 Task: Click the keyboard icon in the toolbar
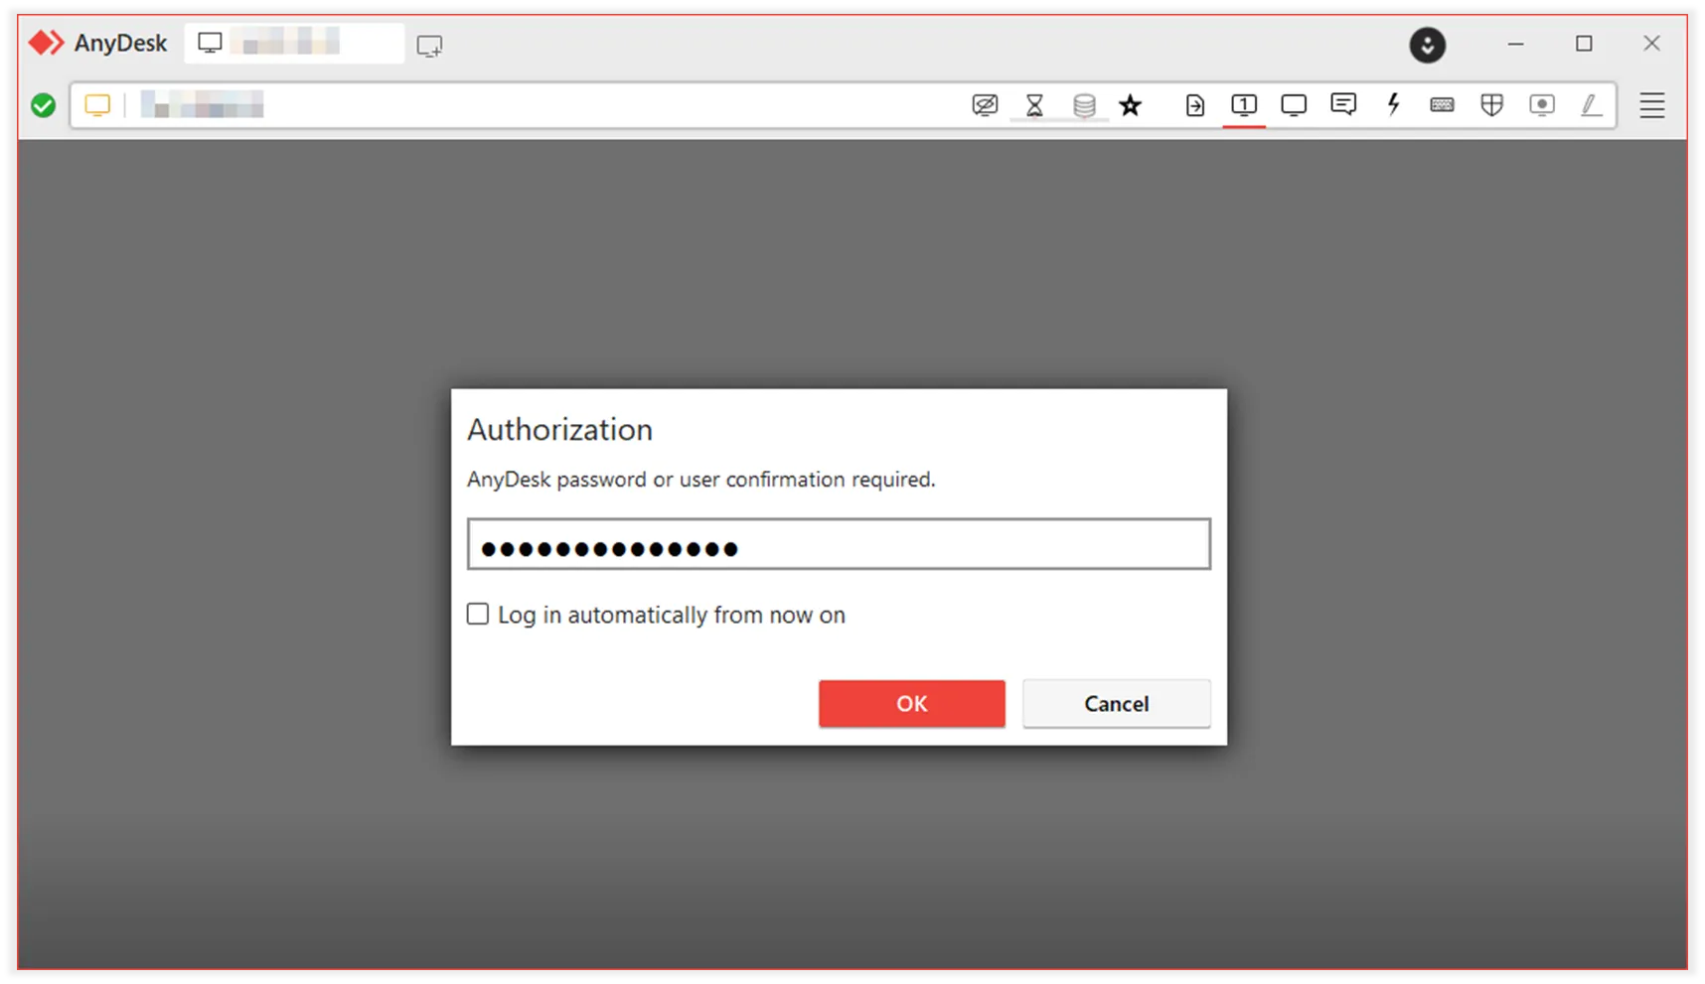coord(1442,105)
